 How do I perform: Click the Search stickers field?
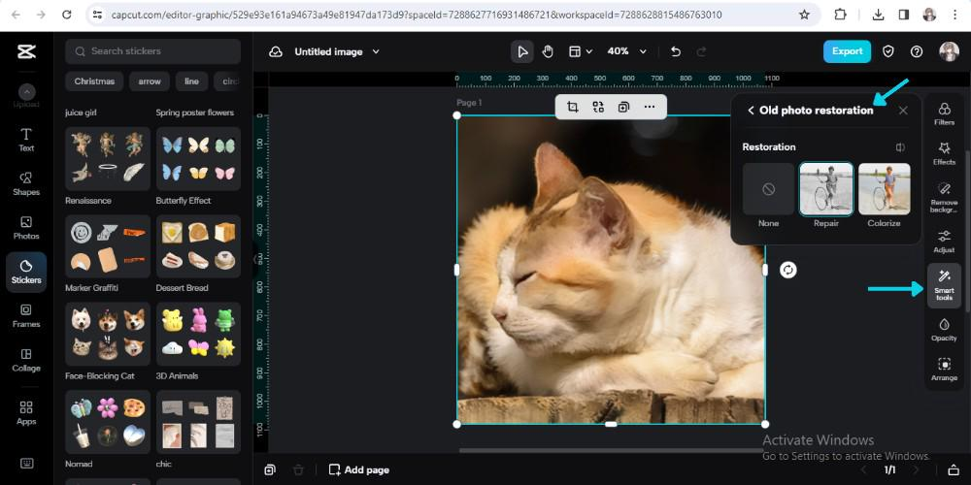[153, 51]
